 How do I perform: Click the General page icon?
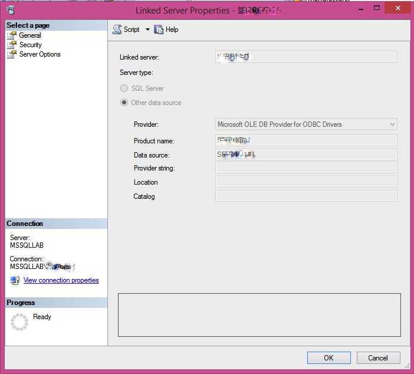[12, 35]
